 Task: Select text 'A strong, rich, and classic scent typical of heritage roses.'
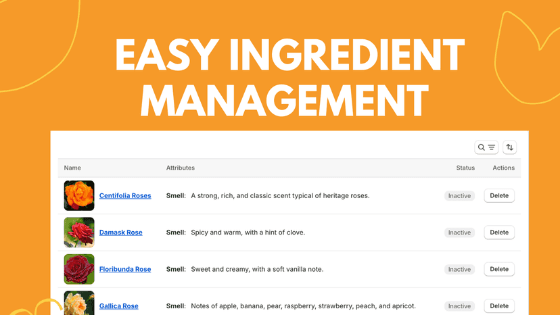click(281, 196)
